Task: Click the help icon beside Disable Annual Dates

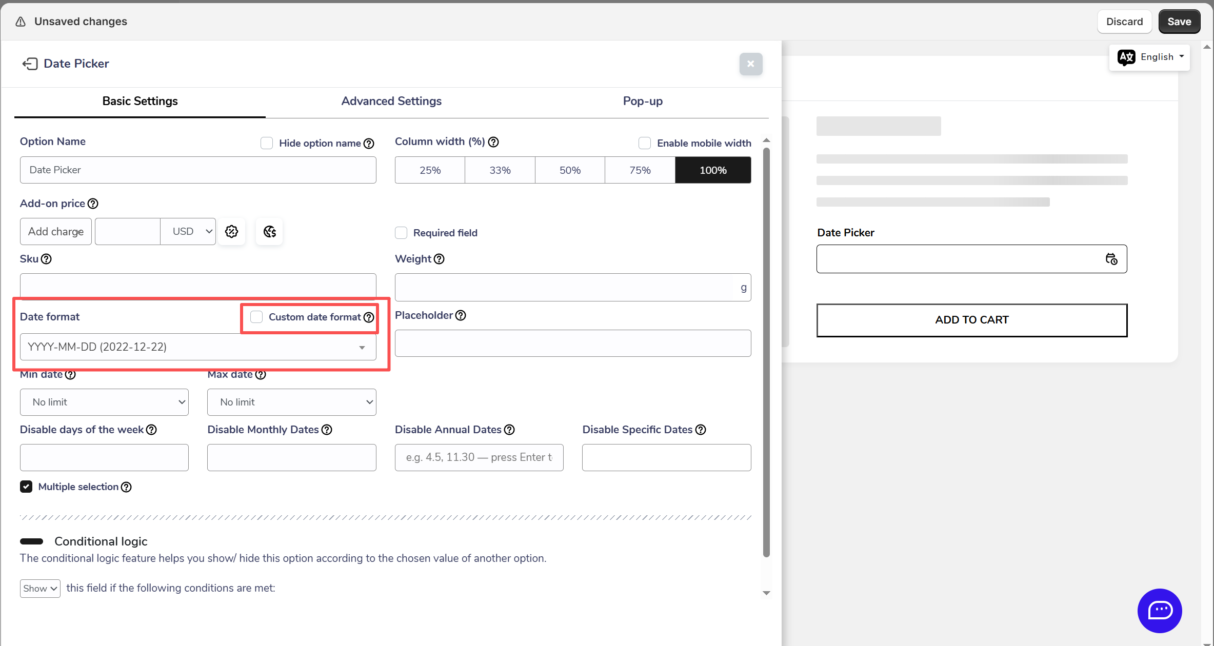Action: tap(509, 430)
